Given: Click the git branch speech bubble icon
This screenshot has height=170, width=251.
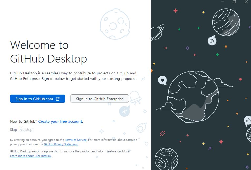Looking at the screenshot, I should click(x=212, y=41).
